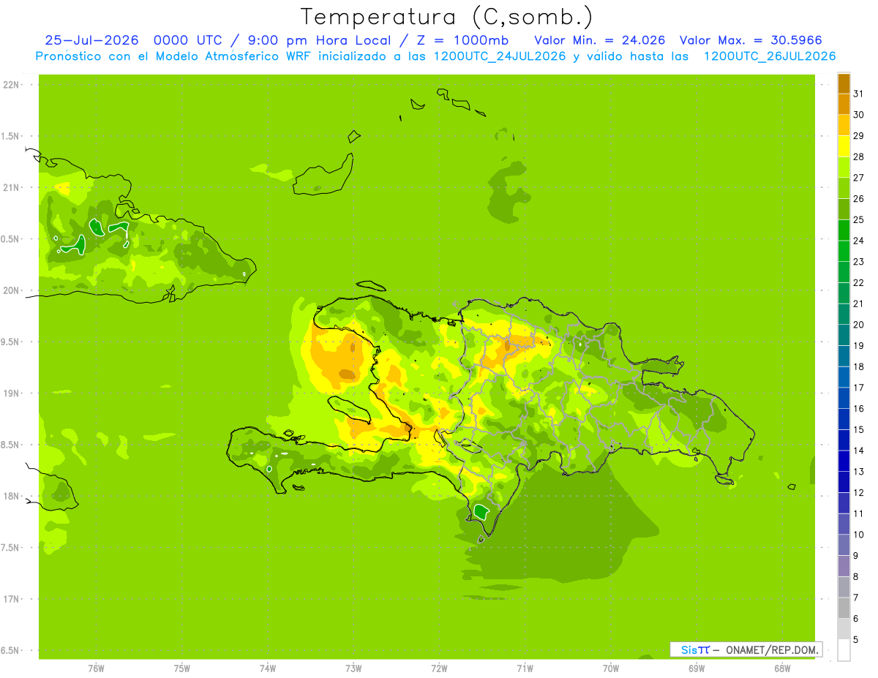Click the "15" colorbar label

pos(859,429)
